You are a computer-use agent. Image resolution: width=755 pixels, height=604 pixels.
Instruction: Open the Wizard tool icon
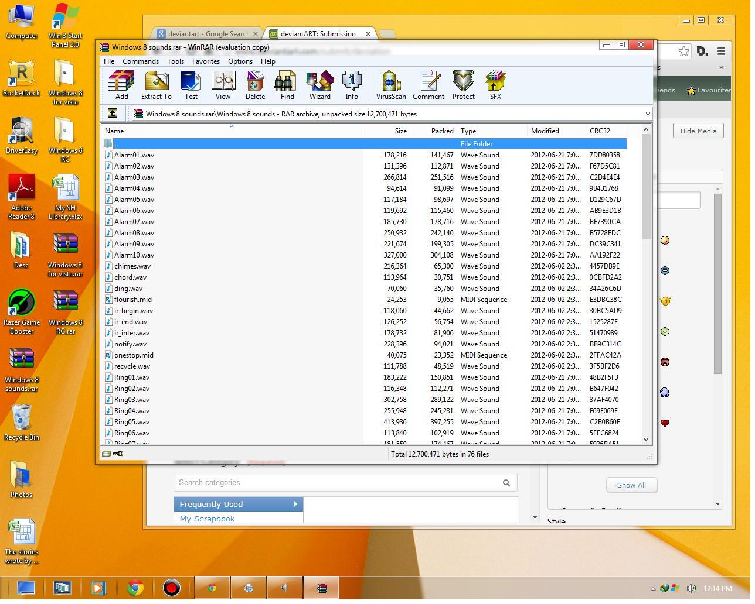click(x=320, y=85)
